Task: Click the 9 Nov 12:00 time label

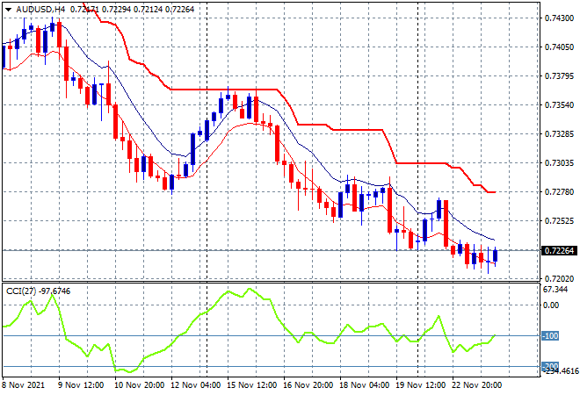Action: [x=81, y=385]
